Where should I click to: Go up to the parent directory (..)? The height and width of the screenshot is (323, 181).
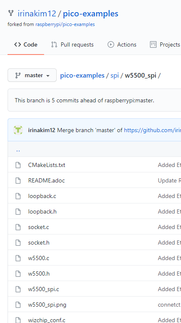tap(18, 150)
